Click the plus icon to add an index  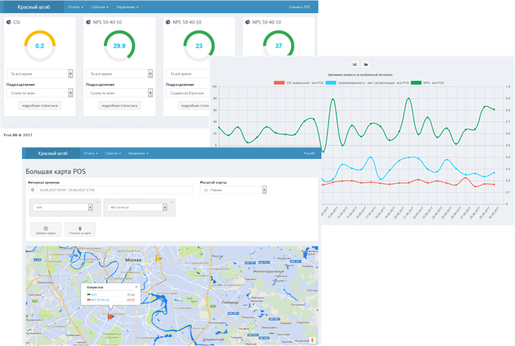(46, 228)
